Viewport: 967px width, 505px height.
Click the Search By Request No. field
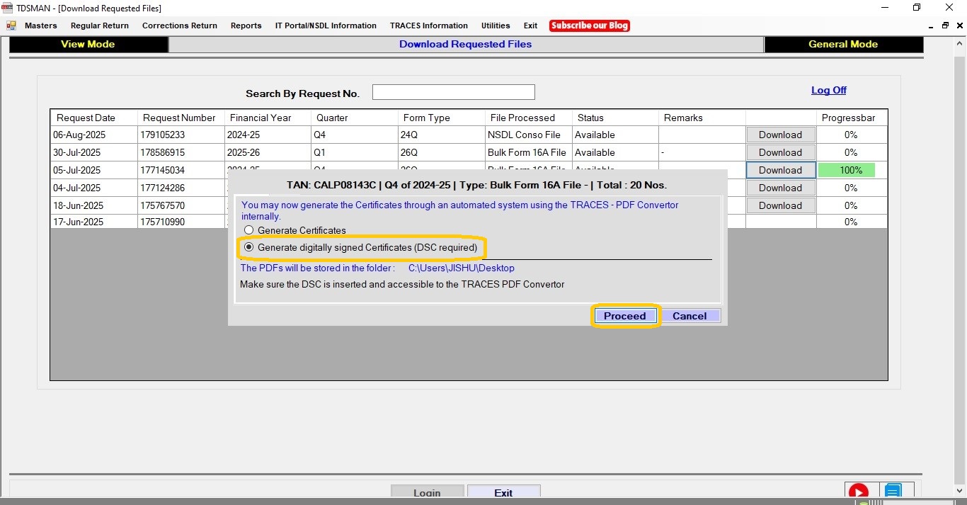pos(453,92)
